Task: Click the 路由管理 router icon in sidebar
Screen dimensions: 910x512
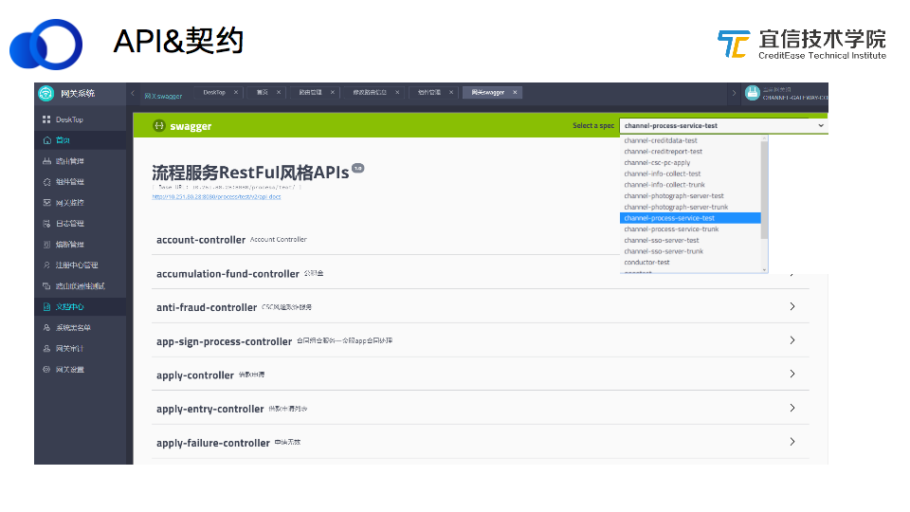Action: click(x=47, y=161)
